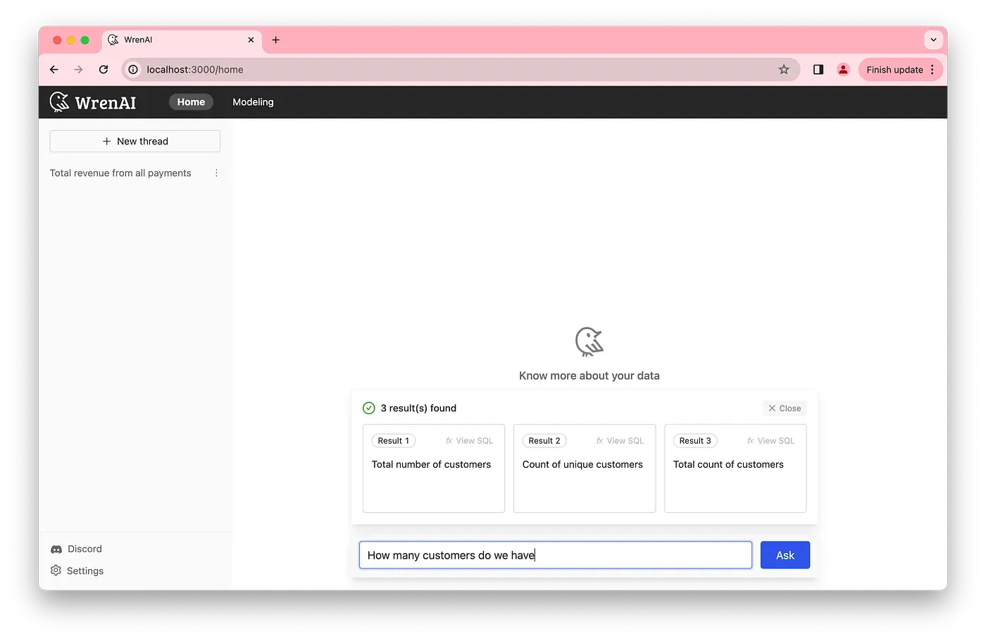Open the browser profile avatar
This screenshot has width=986, height=641.
[843, 69]
